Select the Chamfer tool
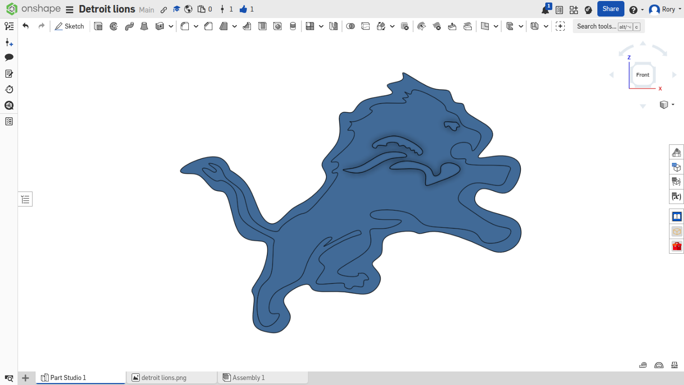 [x=208, y=26]
